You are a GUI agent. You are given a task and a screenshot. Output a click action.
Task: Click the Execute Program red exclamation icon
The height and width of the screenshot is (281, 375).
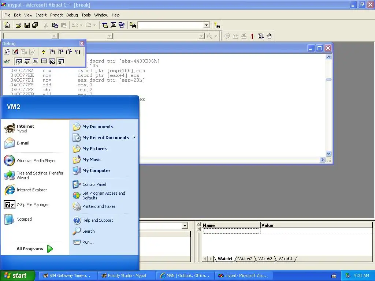click(252, 36)
